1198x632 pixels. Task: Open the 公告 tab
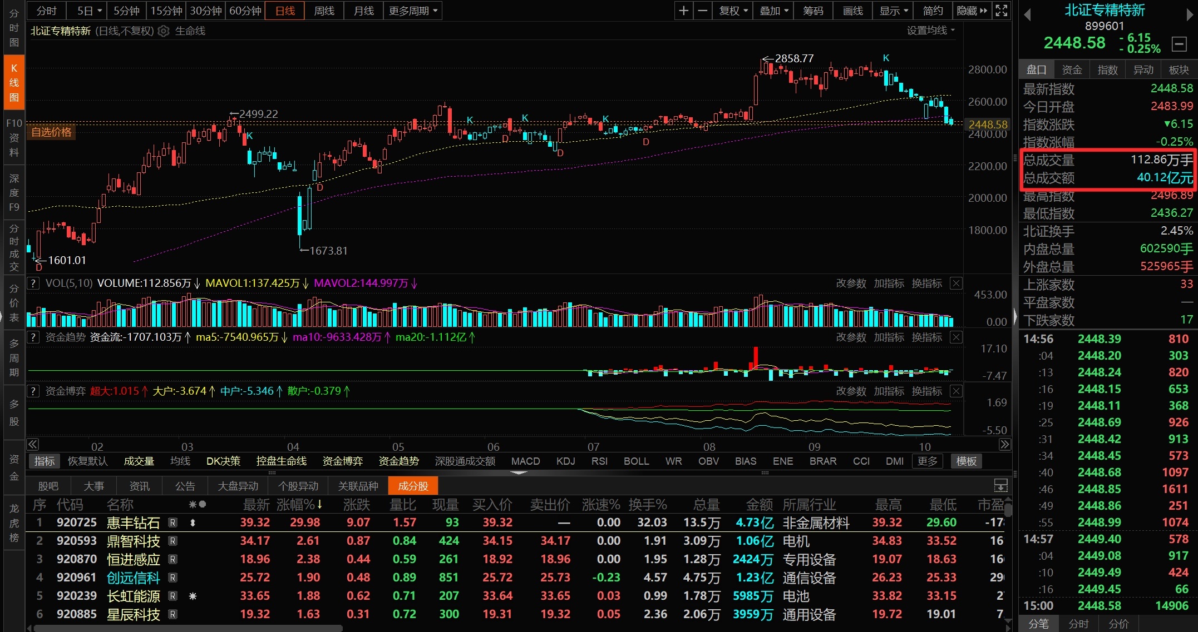[185, 486]
